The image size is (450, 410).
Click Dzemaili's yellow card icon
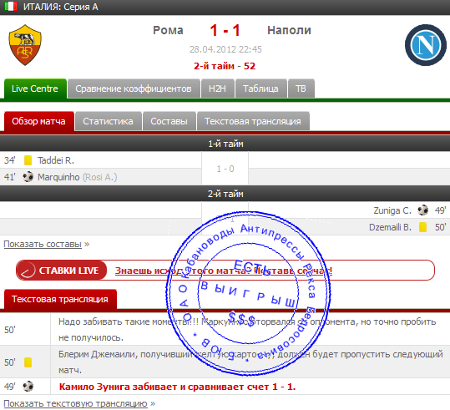(x=422, y=227)
